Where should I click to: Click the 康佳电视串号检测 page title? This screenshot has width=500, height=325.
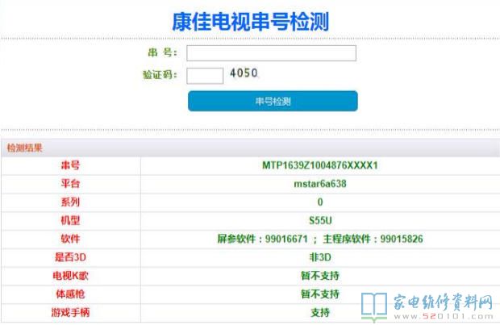pyautogui.click(x=250, y=22)
